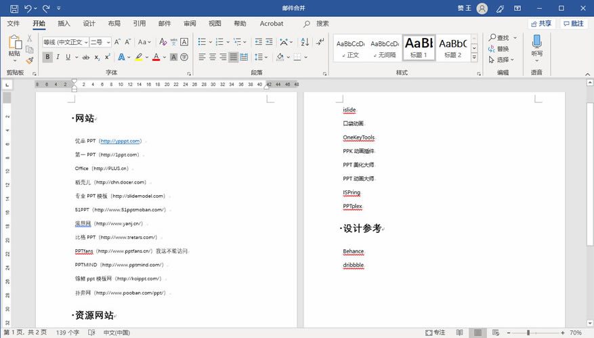This screenshot has width=594, height=338.
Task: Click the character border icon
Action: pos(184,42)
